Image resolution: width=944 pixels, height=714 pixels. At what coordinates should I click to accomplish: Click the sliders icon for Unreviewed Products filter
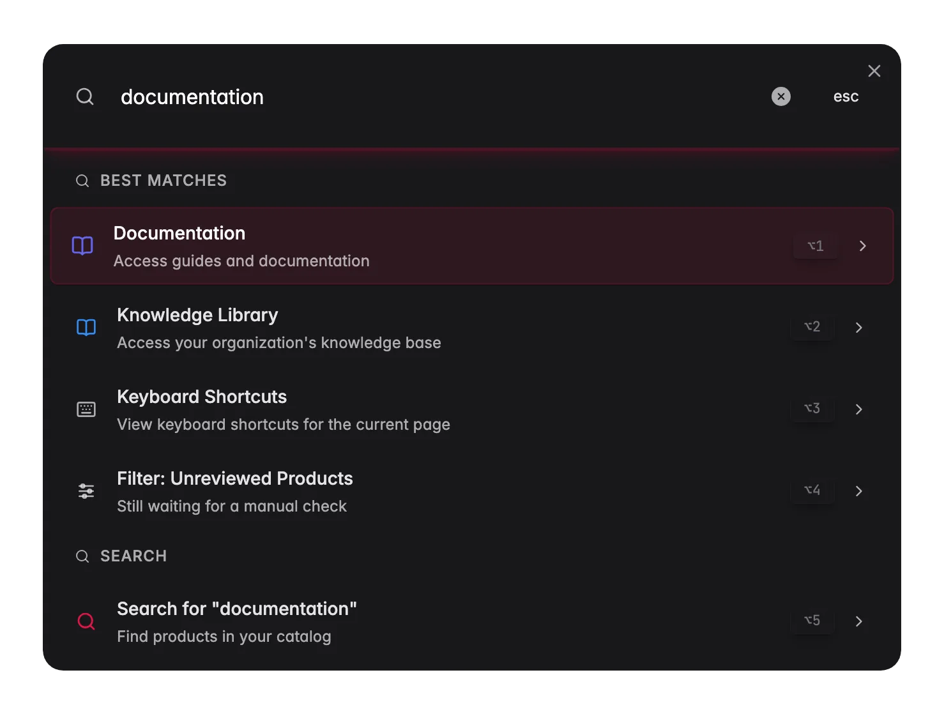click(86, 491)
